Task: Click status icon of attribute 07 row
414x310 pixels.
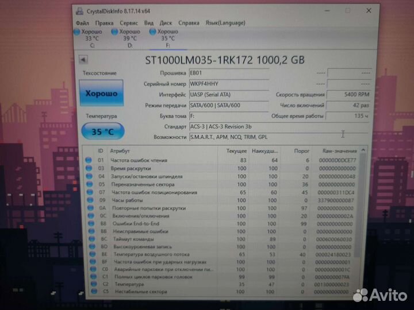Action: pyautogui.click(x=90, y=192)
